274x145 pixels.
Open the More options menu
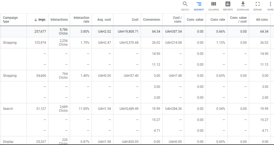[x=270, y=4]
